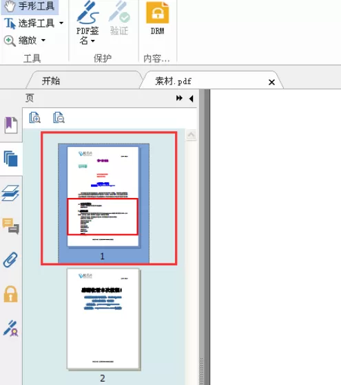
Task: Click the vertical panel splitter grip
Action: click(x=202, y=371)
